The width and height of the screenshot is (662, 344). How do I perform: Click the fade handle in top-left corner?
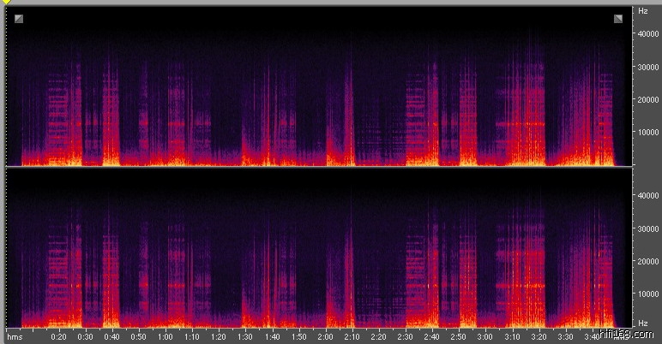19,18
